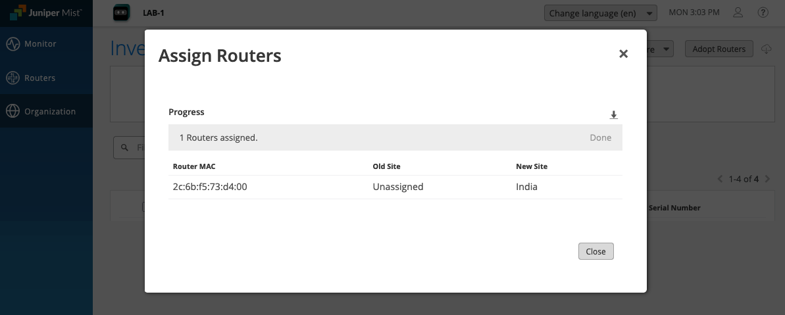Open the More dropdown arrow
This screenshot has height=315, width=785.
tap(665, 49)
